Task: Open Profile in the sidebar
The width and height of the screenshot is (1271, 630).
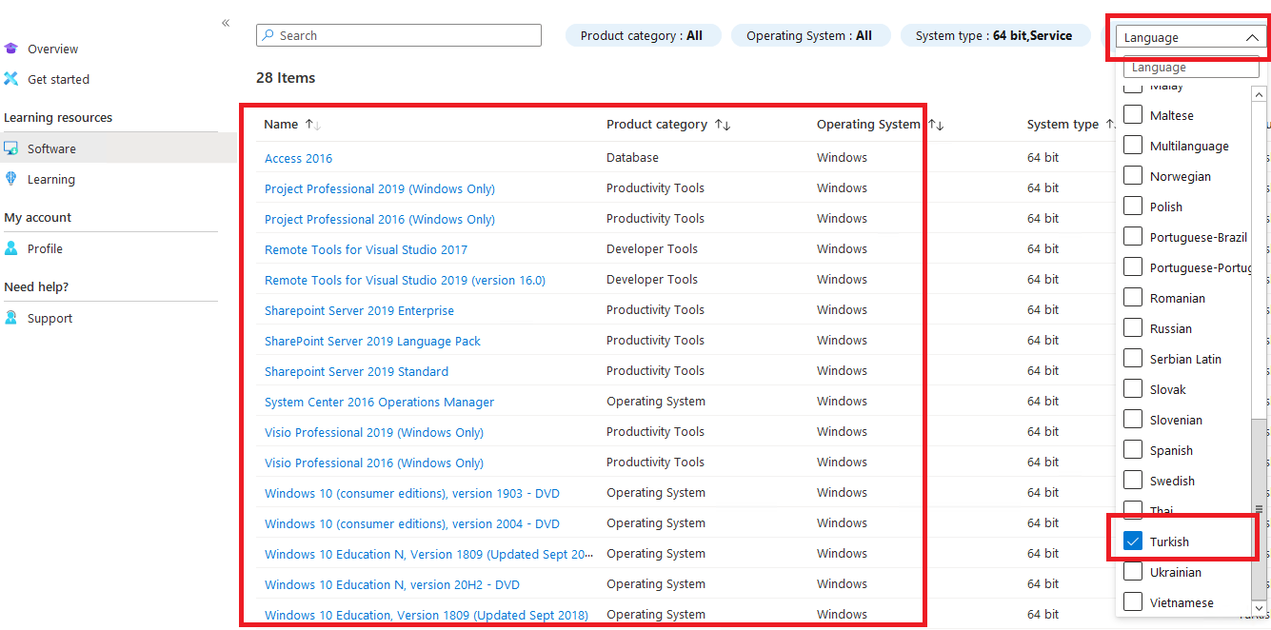Action: pyautogui.click(x=45, y=248)
